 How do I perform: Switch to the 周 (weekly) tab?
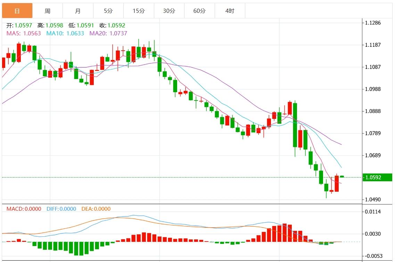tap(48, 11)
